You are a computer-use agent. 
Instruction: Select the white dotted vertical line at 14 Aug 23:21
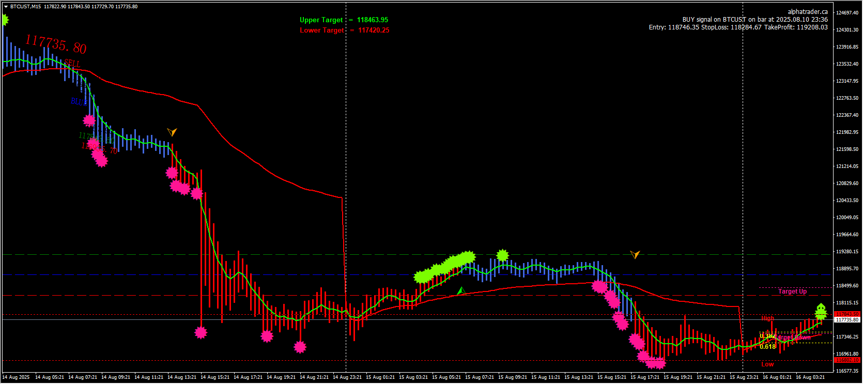[346, 155]
